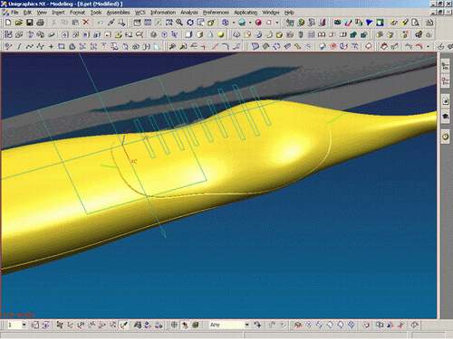Activate the Rotate view tool

190,23
